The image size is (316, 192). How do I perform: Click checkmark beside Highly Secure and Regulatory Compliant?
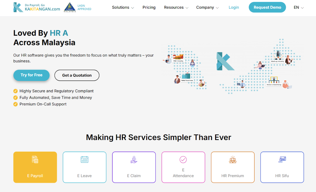15,91
